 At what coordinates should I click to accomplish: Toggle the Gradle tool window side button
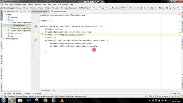pos(182,15)
